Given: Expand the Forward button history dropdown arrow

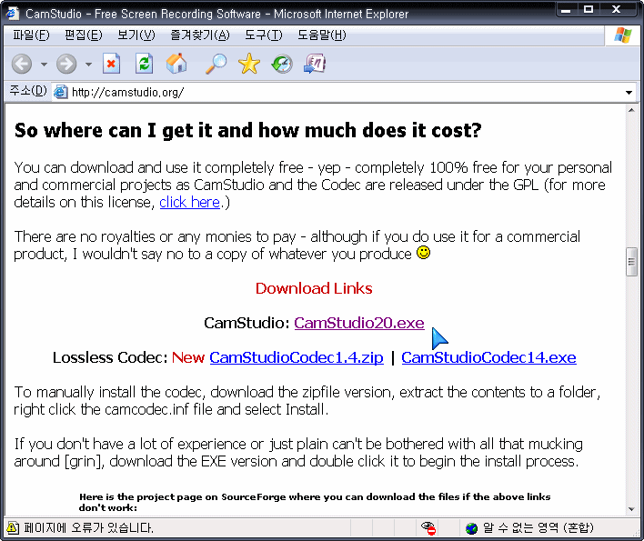Looking at the screenshot, I should 89,65.
